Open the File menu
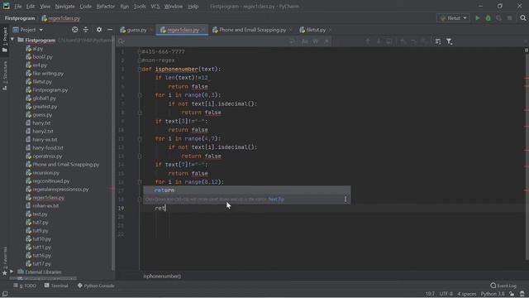This screenshot has height=298, width=529. [18, 6]
